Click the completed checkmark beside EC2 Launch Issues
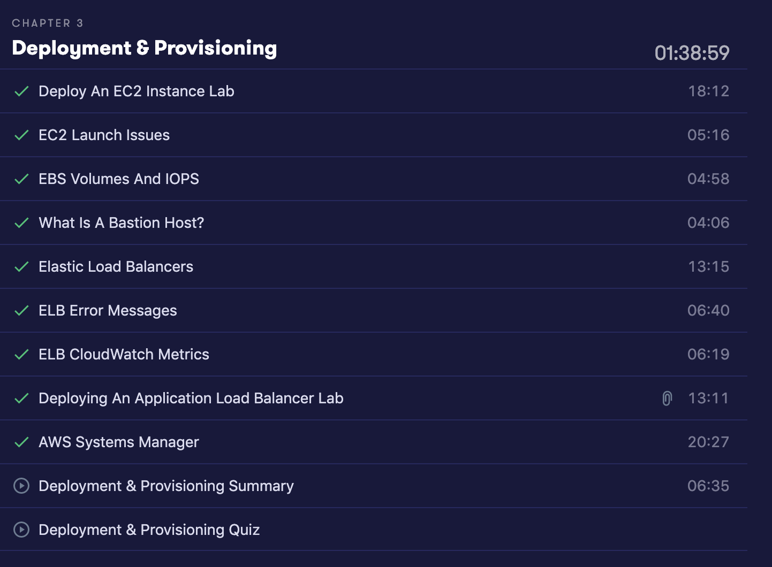772x567 pixels. coord(21,135)
